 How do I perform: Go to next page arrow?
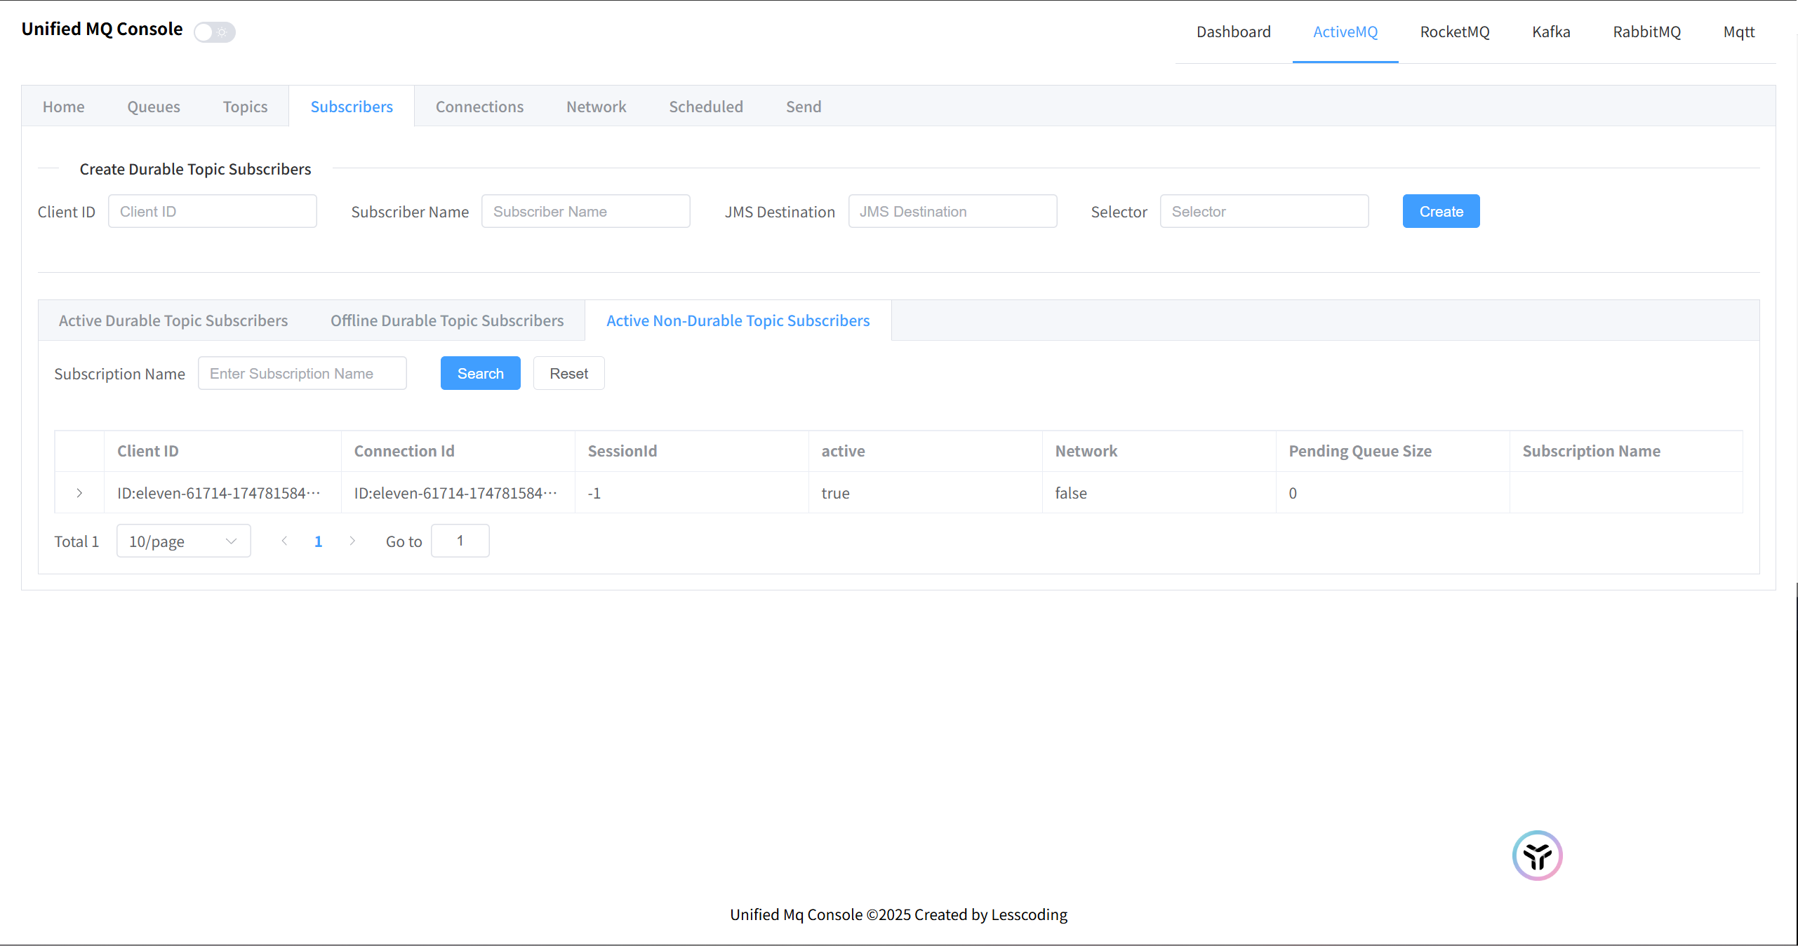[x=352, y=541]
